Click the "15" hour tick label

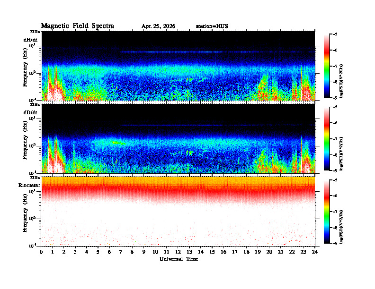212,252
